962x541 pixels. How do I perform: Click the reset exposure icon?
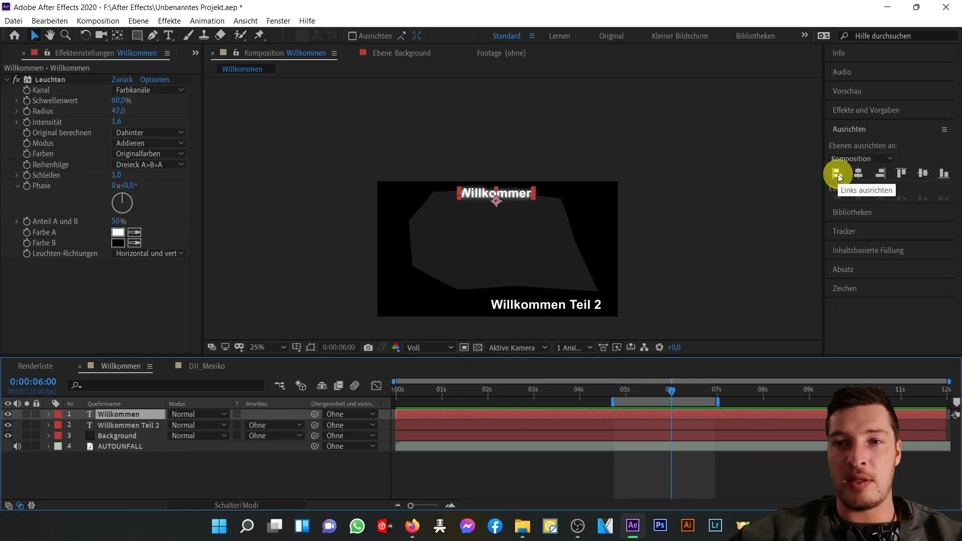[x=659, y=348]
